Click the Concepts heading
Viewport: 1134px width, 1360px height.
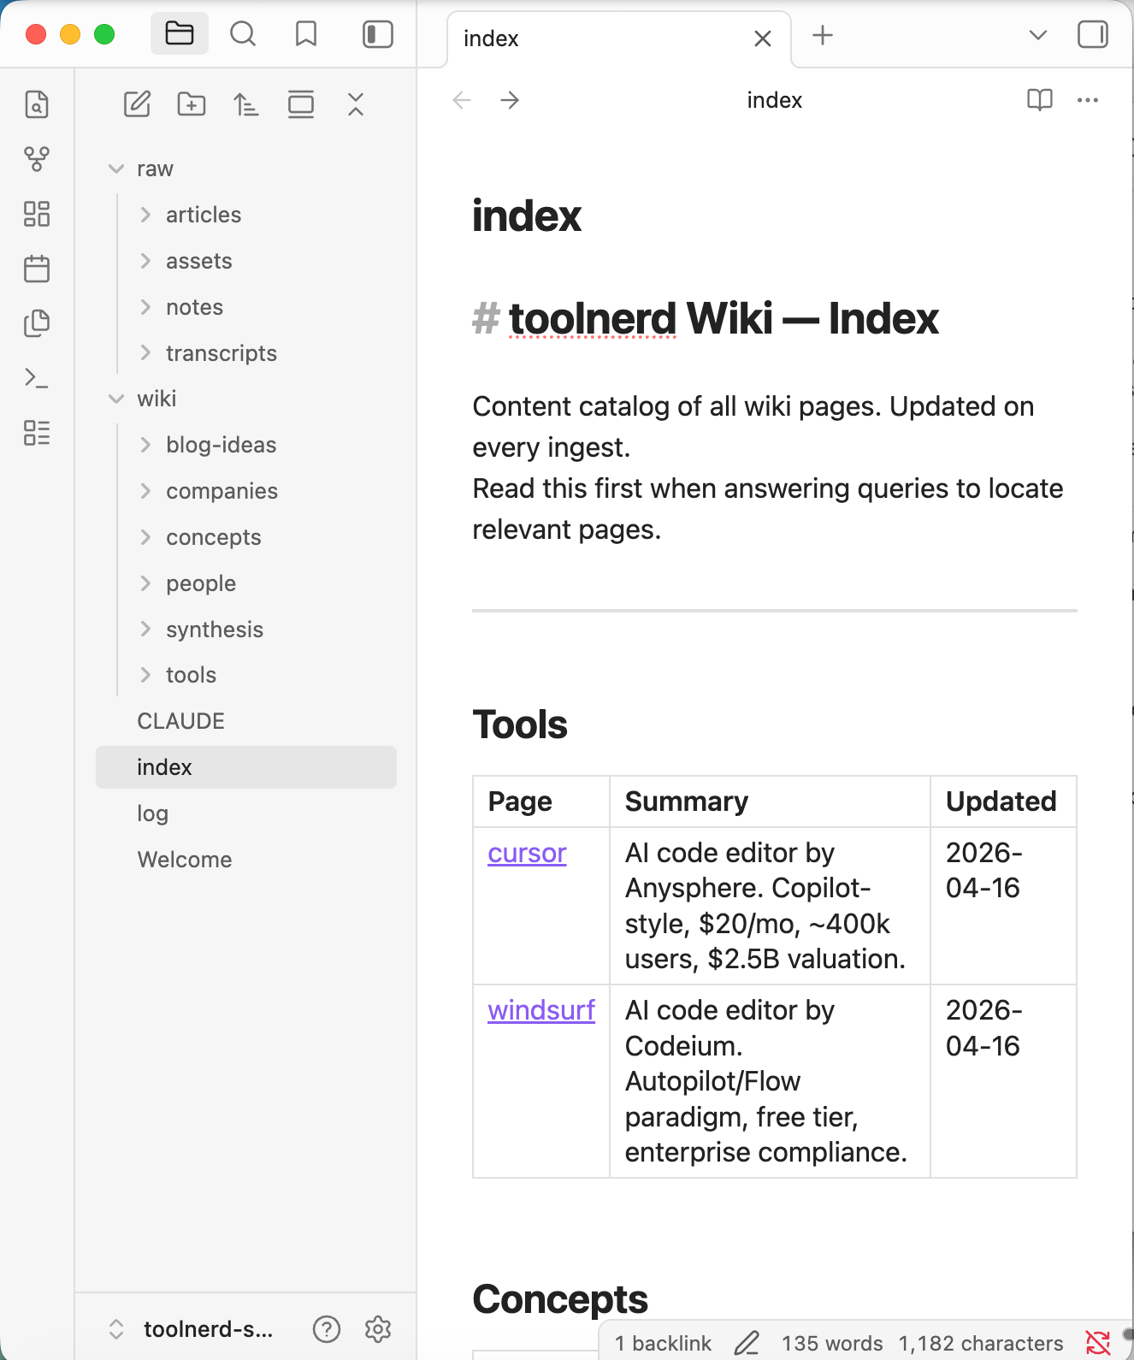560,1299
